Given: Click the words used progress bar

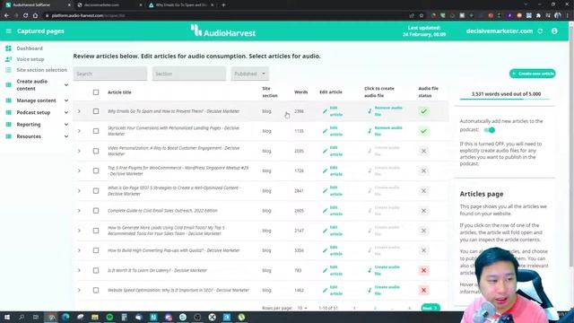Looking at the screenshot, I should pos(505,99).
